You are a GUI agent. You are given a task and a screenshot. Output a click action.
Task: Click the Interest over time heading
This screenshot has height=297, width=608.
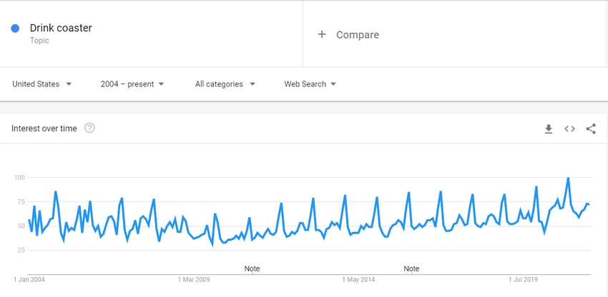point(44,129)
